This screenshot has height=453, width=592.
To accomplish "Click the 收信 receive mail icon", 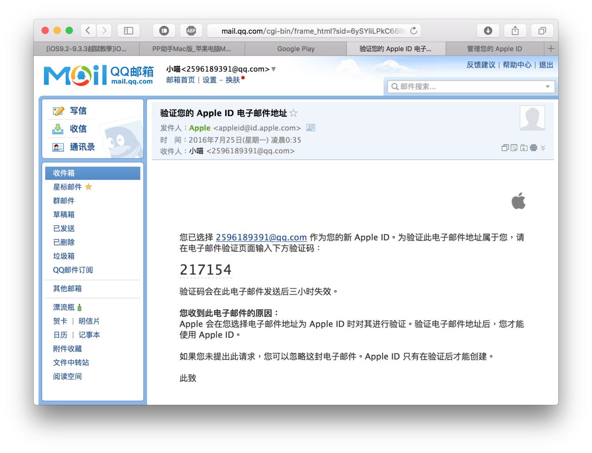I will [x=58, y=129].
